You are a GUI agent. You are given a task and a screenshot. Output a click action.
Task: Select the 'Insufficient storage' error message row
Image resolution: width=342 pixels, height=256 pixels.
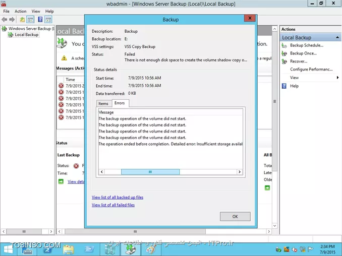[170, 144]
